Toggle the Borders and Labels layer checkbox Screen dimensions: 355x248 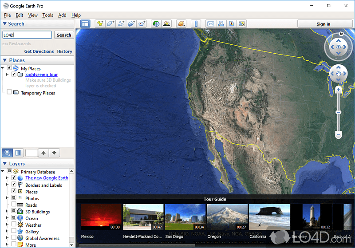point(14,184)
